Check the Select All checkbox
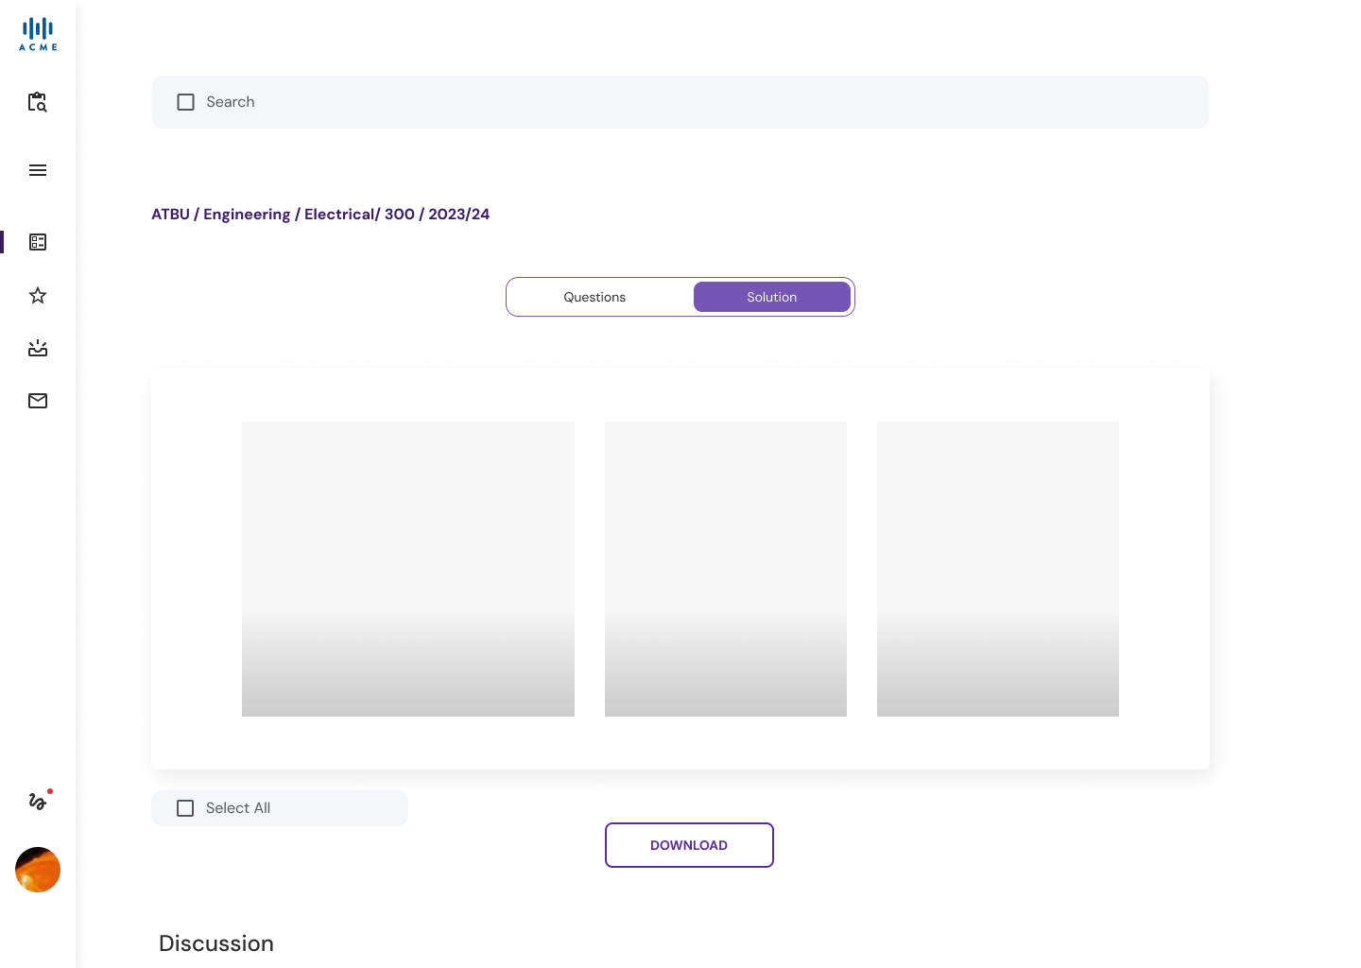The height and width of the screenshot is (968, 1361). tap(186, 808)
